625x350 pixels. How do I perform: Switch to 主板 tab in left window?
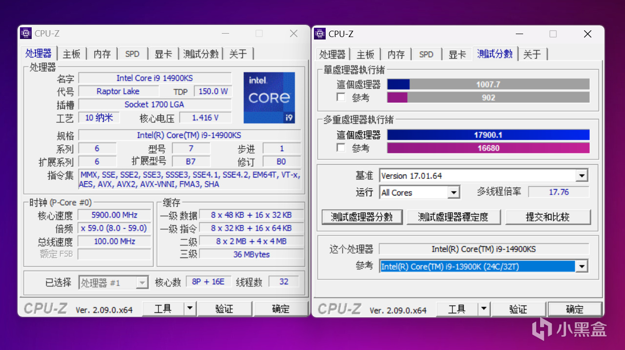pos(72,54)
